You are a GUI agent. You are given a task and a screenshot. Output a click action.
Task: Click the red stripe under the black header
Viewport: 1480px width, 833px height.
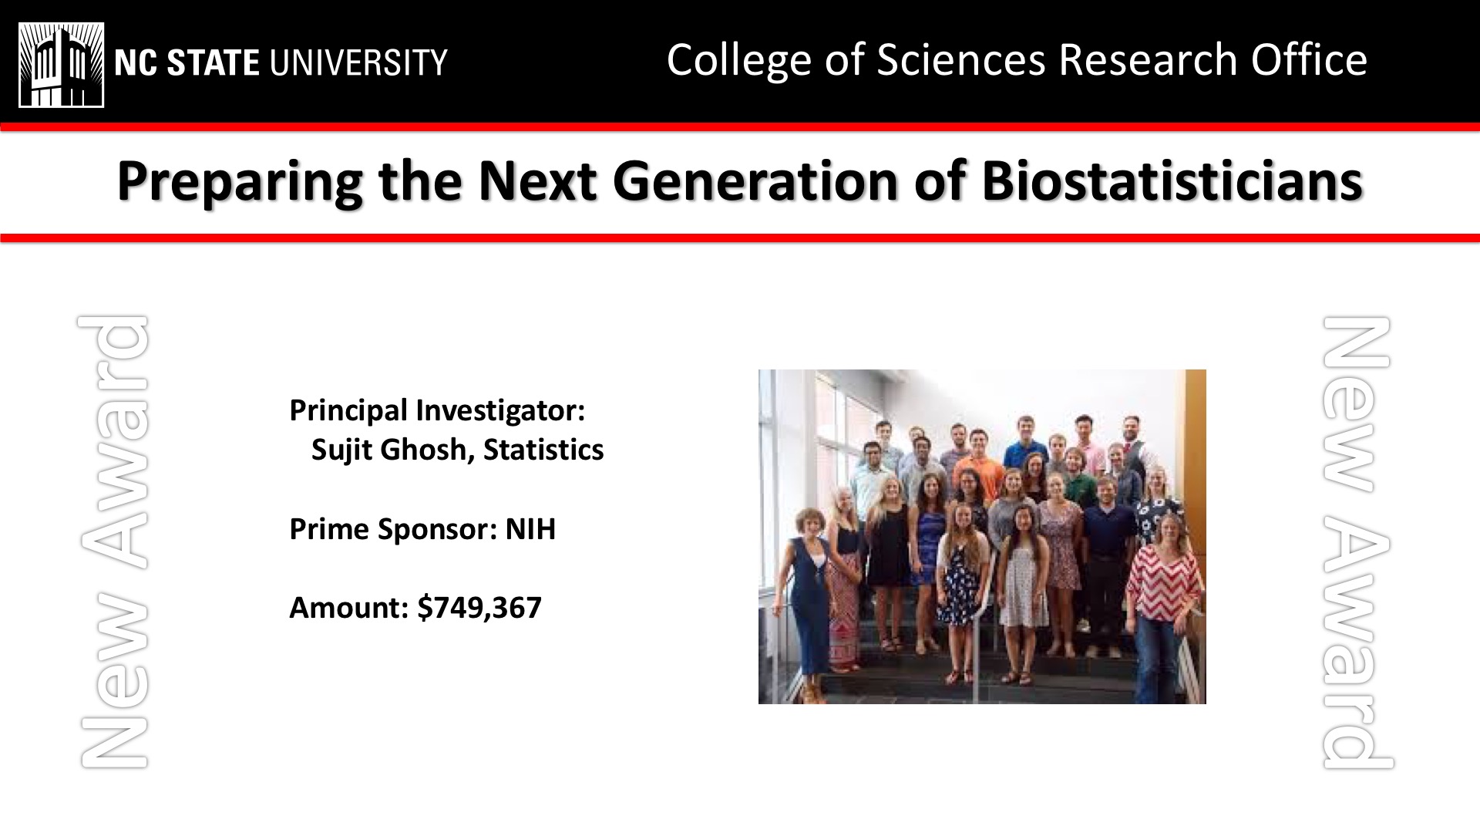740,126
